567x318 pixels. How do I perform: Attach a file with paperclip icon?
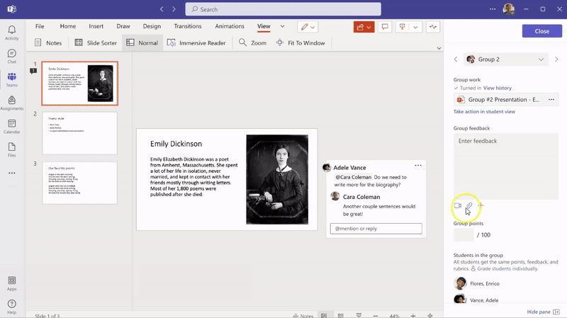[x=469, y=205]
